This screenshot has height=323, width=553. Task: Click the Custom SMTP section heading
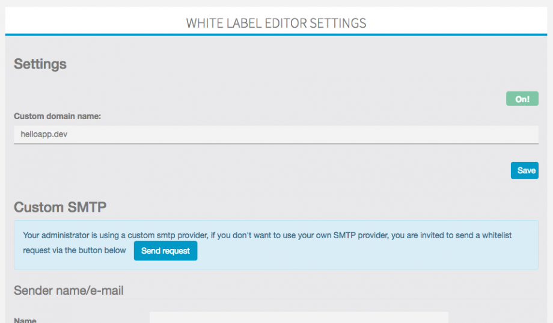pos(60,208)
